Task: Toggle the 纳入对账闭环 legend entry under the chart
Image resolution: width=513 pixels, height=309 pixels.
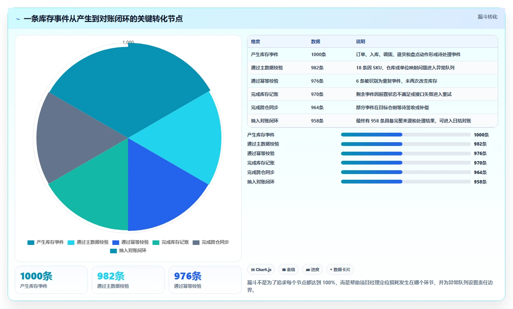Action: (128, 251)
